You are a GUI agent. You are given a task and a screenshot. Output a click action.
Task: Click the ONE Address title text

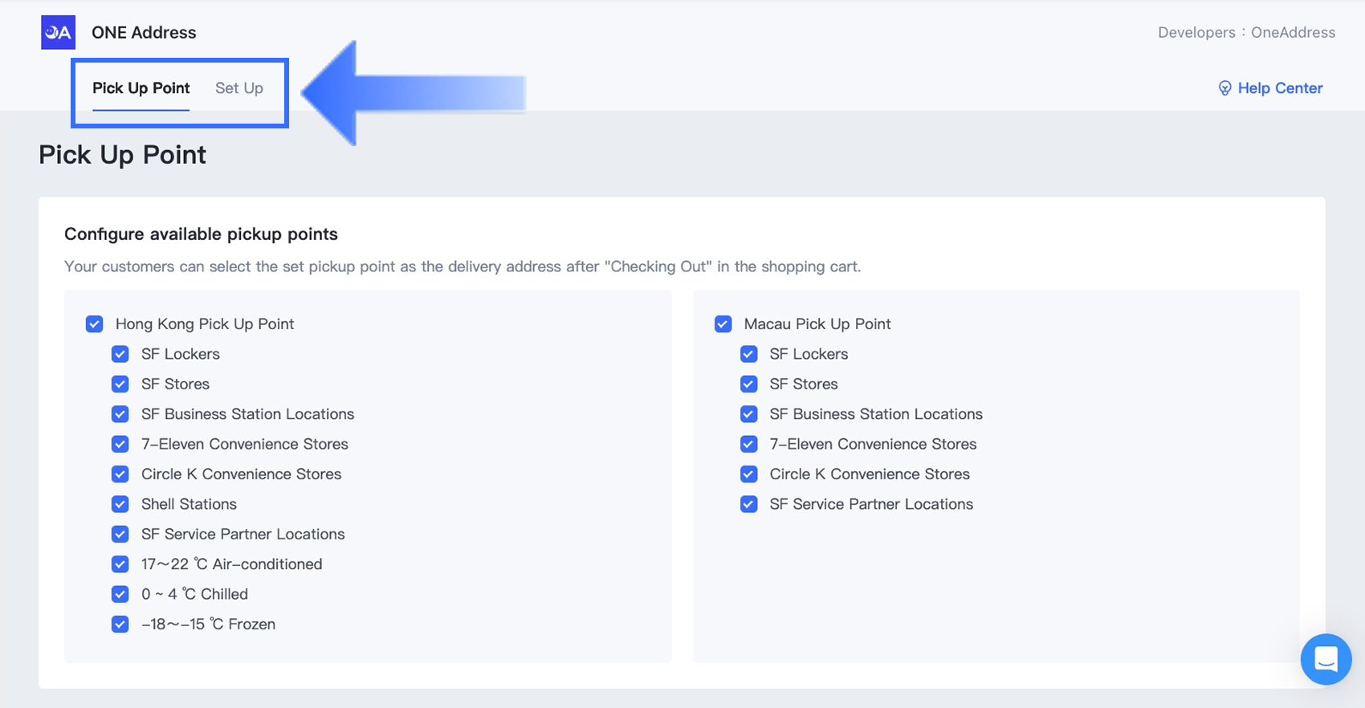click(144, 33)
